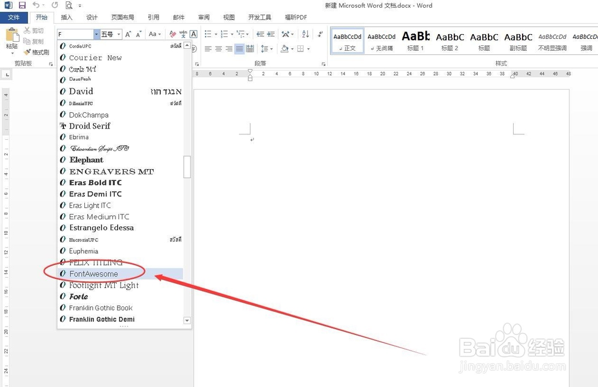The image size is (598, 387).
Task: Switch to the 视图 ribbon tab
Action: (229, 17)
